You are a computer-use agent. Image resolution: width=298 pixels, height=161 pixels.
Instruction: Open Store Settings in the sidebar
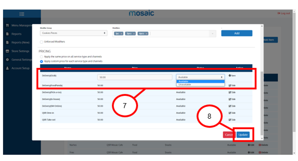(20, 51)
